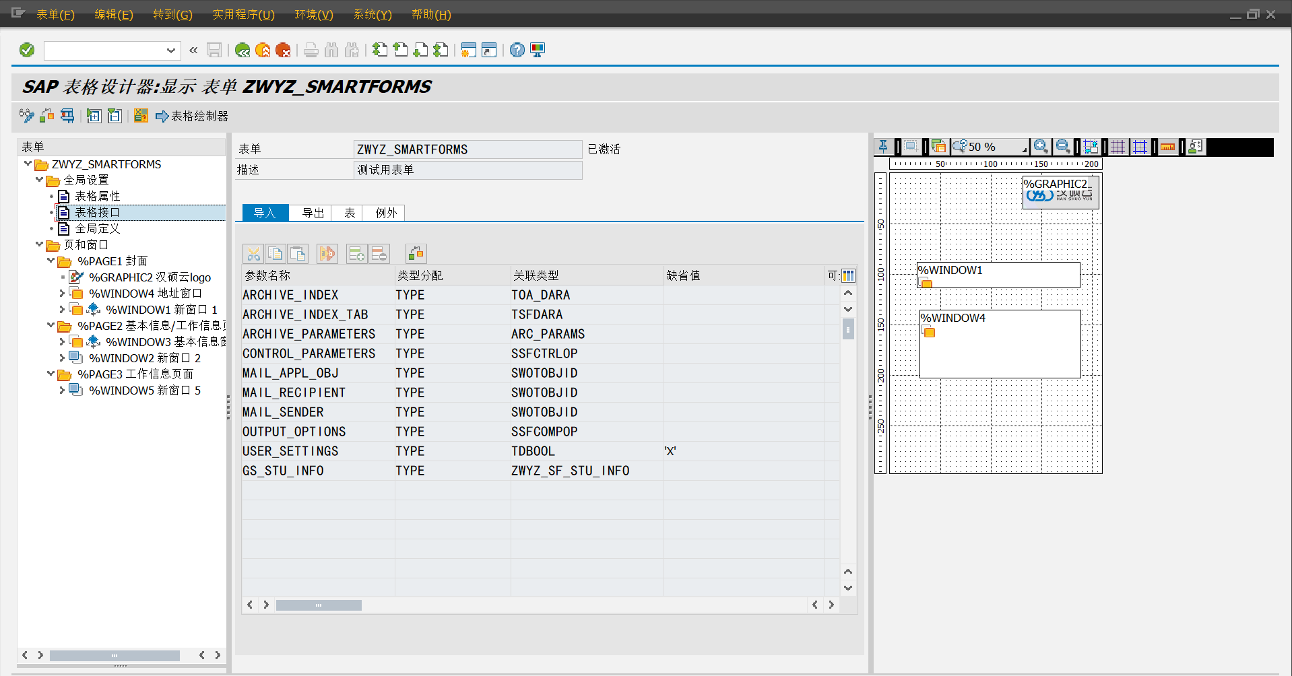The height and width of the screenshot is (676, 1292).
Task: Expand all subnodes icon in application toolbar
Action: tap(94, 116)
